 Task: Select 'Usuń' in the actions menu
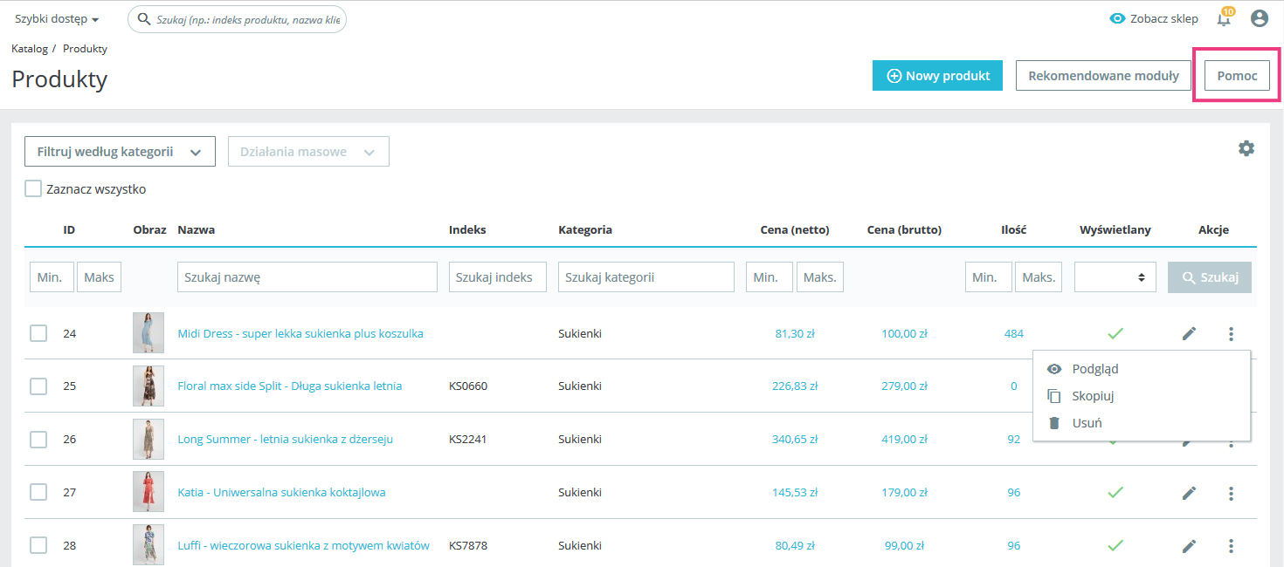[x=1086, y=423]
